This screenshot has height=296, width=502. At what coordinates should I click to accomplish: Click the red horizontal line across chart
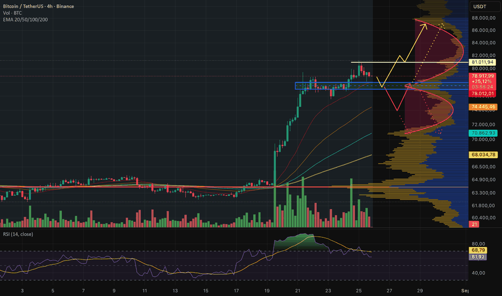coord(234,187)
